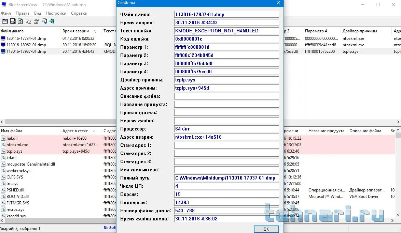Confirm the Свойства dialog with OK

266,229
